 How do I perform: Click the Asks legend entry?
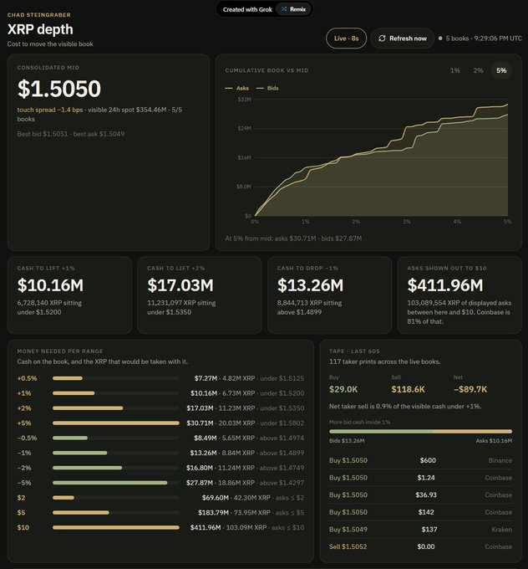pos(236,88)
